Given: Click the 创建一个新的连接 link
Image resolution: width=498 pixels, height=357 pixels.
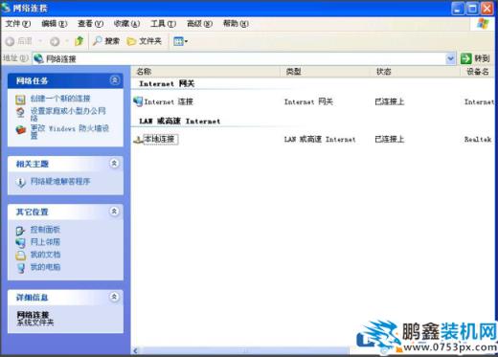Looking at the screenshot, I should click(x=60, y=99).
